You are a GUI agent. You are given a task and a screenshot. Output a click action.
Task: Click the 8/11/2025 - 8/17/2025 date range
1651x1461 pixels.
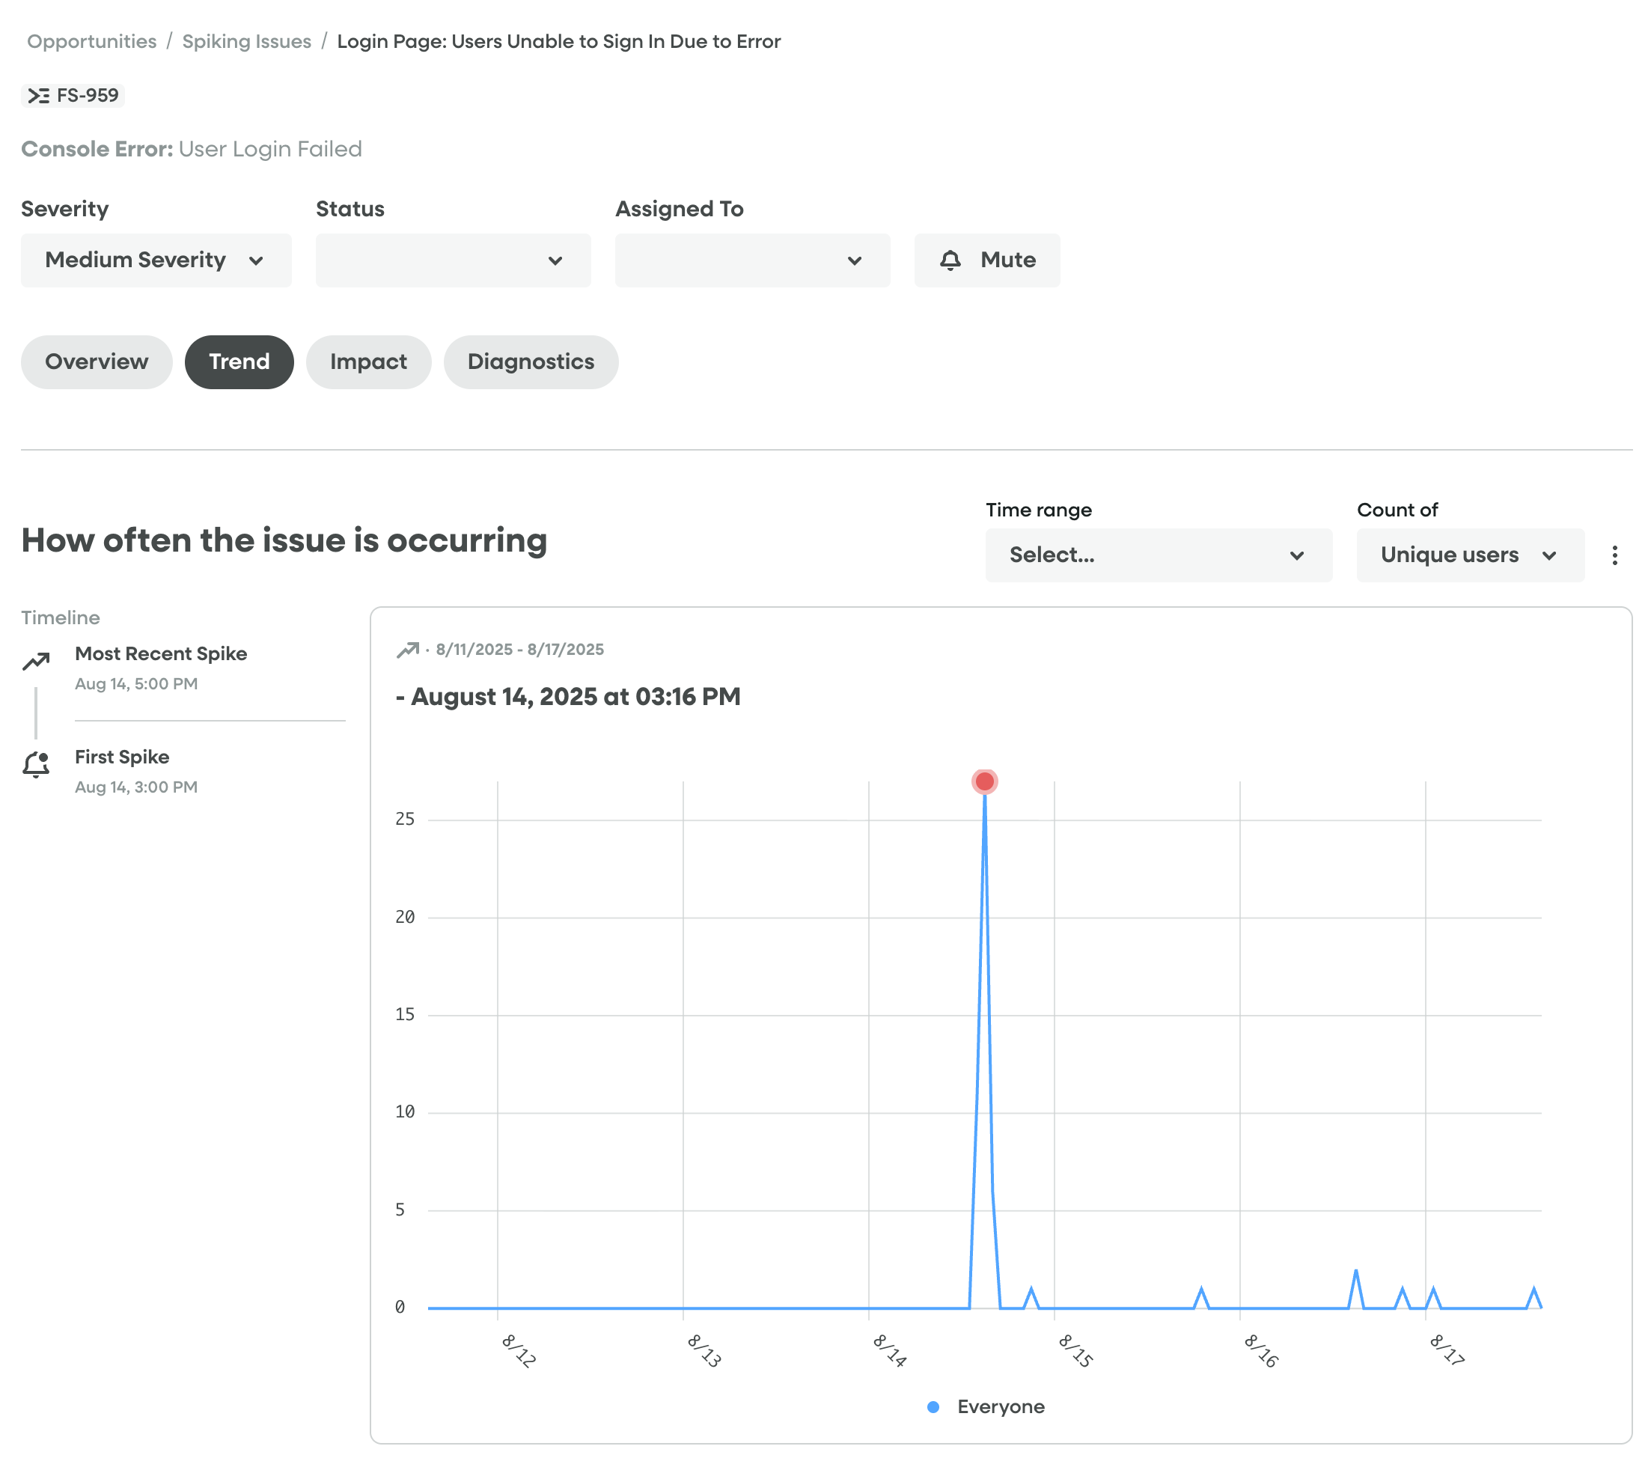pos(519,650)
